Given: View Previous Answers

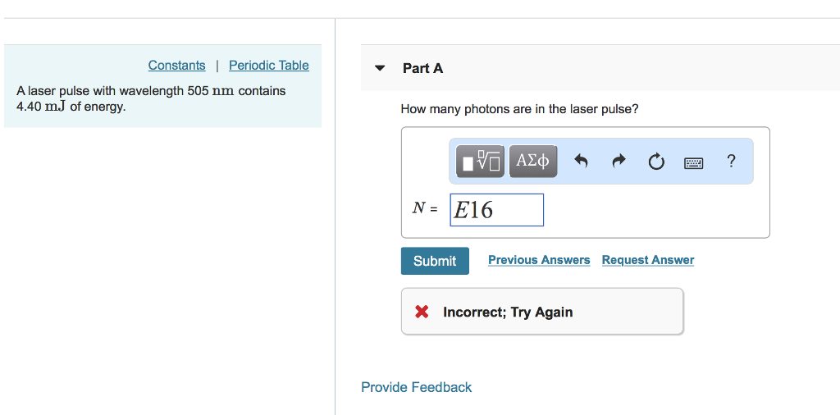Looking at the screenshot, I should pos(539,260).
